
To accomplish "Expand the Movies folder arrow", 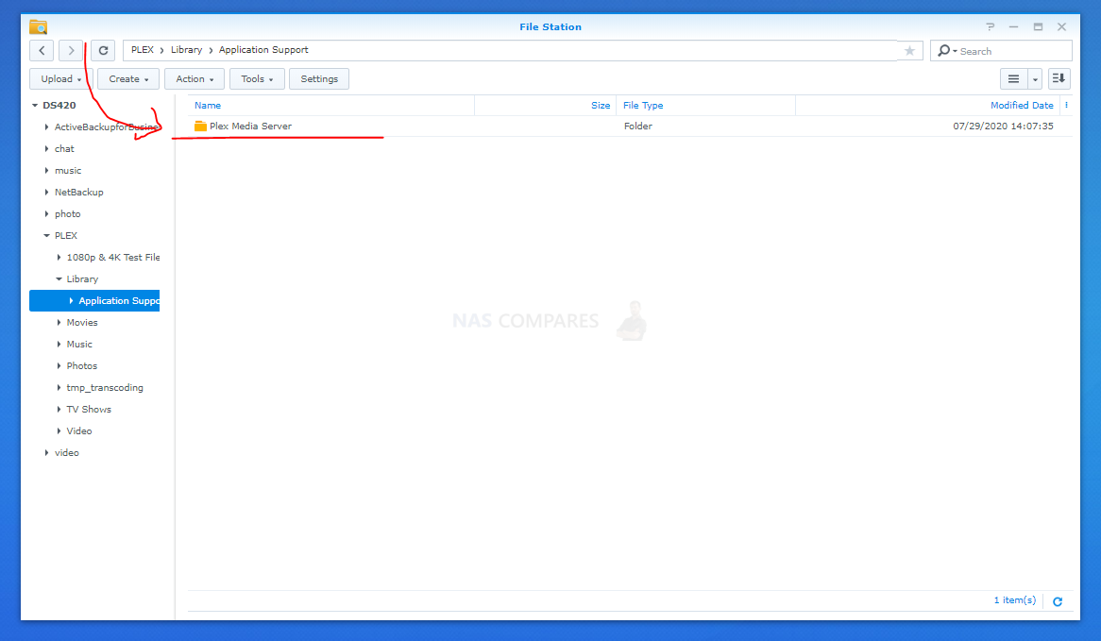I will coord(59,323).
